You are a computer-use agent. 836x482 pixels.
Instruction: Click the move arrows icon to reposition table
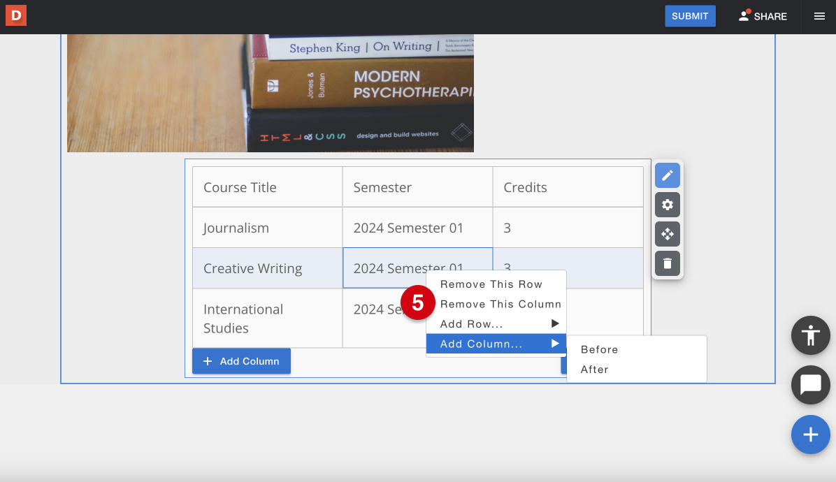[667, 234]
